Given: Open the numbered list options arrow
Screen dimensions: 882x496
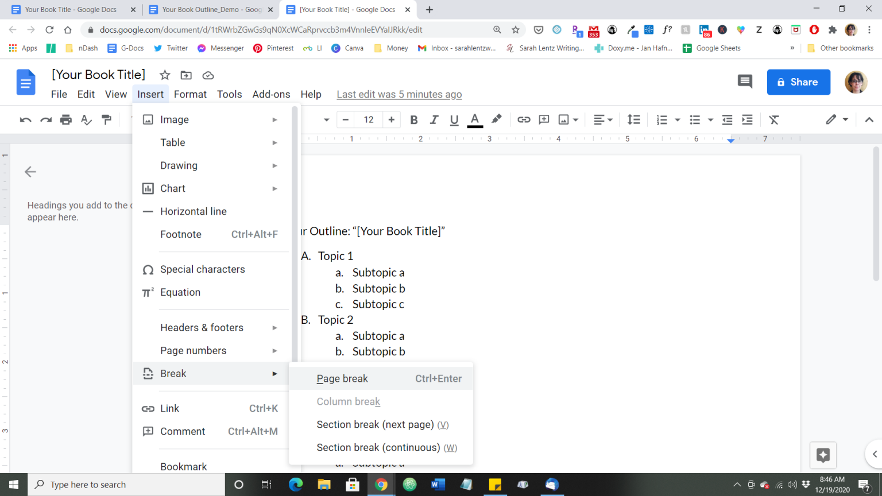Looking at the screenshot, I should pos(678,120).
